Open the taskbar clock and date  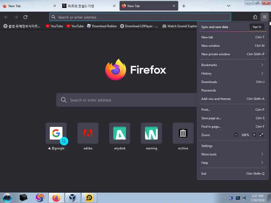pos(258,198)
